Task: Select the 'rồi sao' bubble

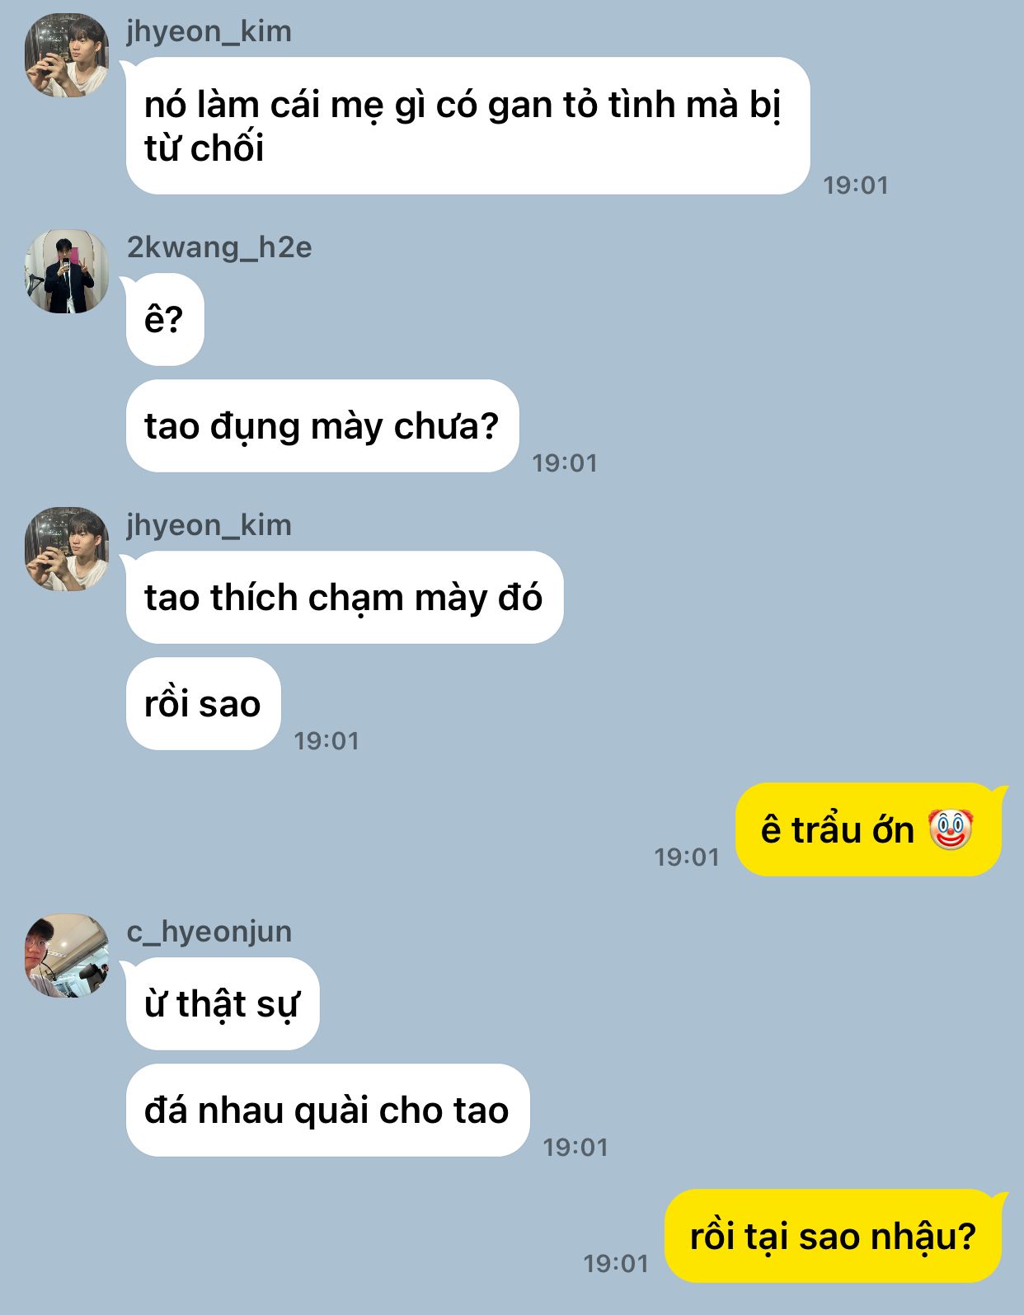Action: [204, 704]
